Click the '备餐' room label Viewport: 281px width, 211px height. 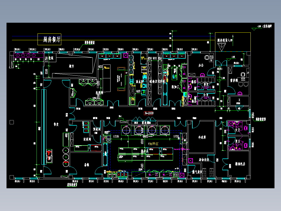pyautogui.click(x=87, y=165)
